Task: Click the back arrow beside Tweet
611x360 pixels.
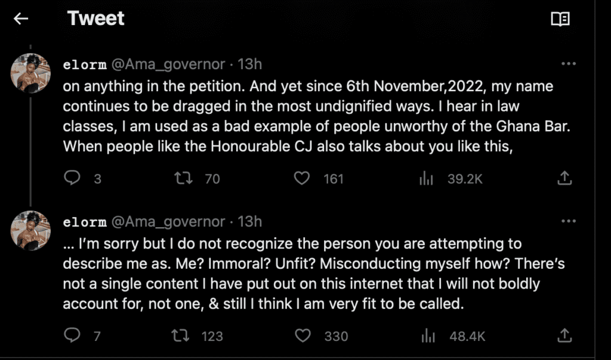Action: coord(21,19)
